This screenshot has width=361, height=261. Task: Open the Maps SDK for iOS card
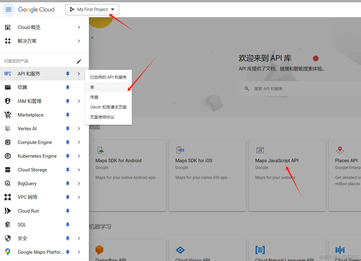click(207, 176)
